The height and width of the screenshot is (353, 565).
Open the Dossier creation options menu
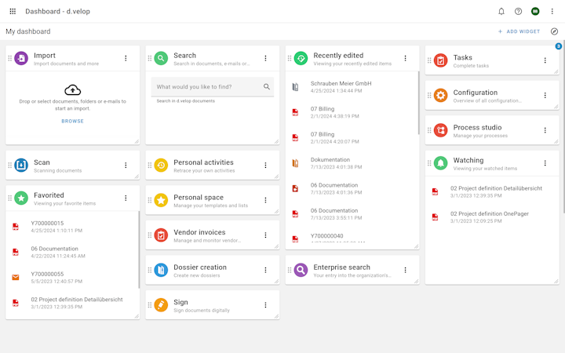265,270
